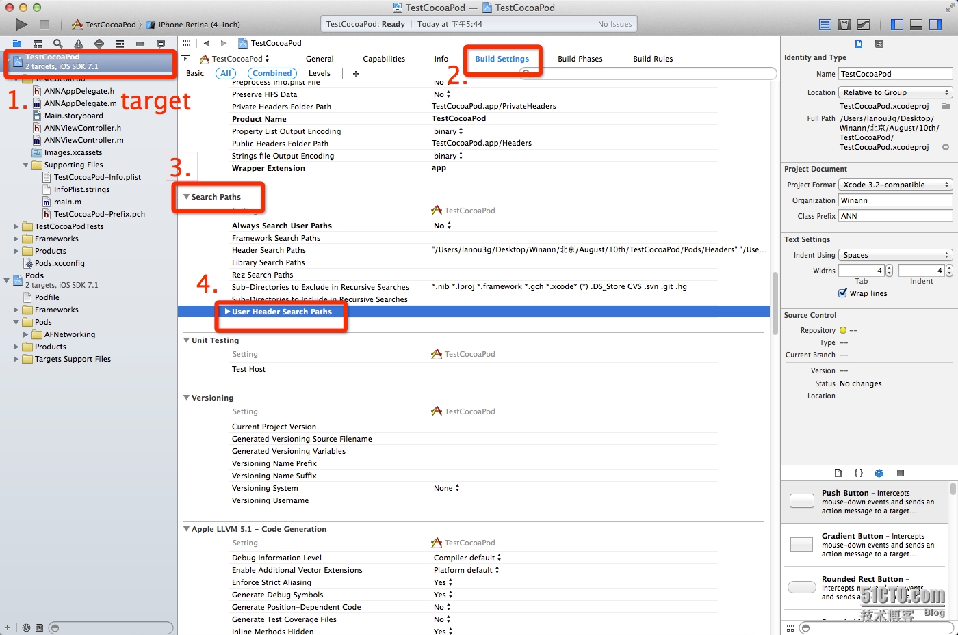Select the Combined view filter
The image size is (958, 635).
point(272,73)
